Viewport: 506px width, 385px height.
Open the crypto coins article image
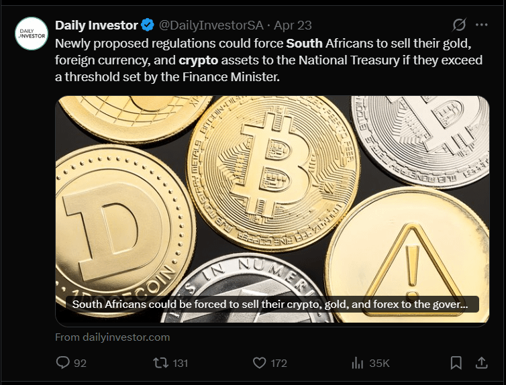(x=272, y=195)
